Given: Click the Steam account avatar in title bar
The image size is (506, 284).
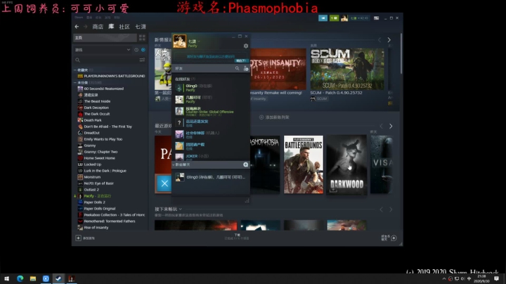Looking at the screenshot, I should [344, 18].
